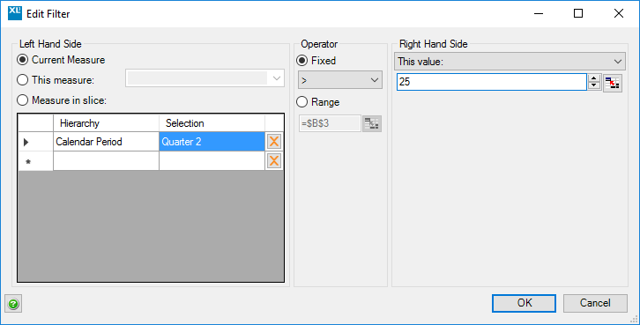
Task: Click the delete icon on the empty new row
Action: point(274,160)
